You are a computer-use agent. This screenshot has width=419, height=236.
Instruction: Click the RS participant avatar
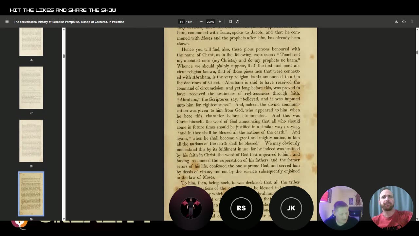tap(241, 208)
